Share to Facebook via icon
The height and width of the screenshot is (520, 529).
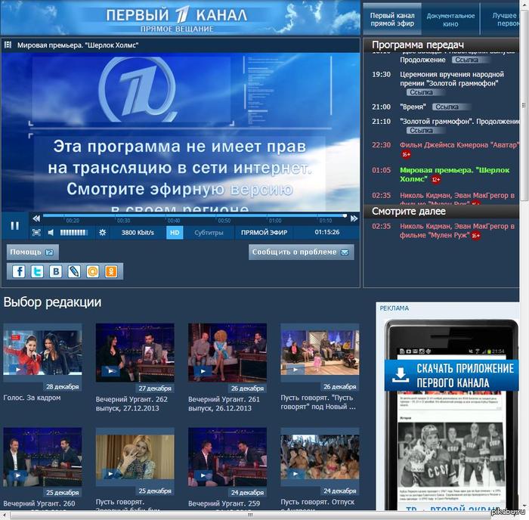[18, 271]
